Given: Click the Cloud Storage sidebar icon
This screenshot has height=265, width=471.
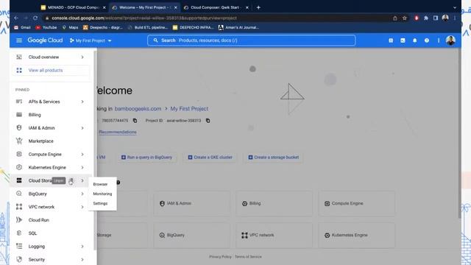Looking at the screenshot, I should [19, 180].
